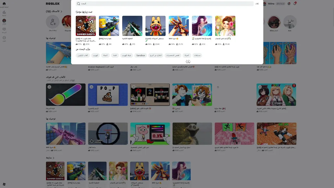Select the تقمص الشخصيات suggestion chip
Viewport: 334px width, 188px height.
(x=173, y=55)
